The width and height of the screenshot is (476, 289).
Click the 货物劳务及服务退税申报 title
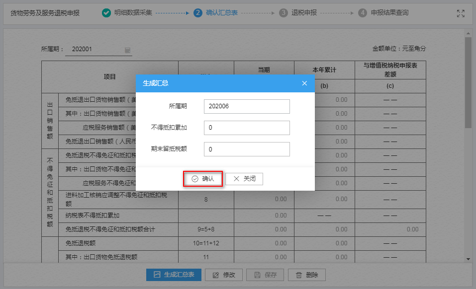click(45, 13)
